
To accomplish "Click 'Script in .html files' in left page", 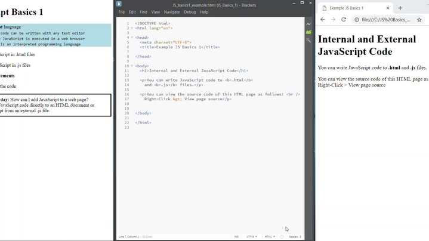I will (x=17, y=54).
